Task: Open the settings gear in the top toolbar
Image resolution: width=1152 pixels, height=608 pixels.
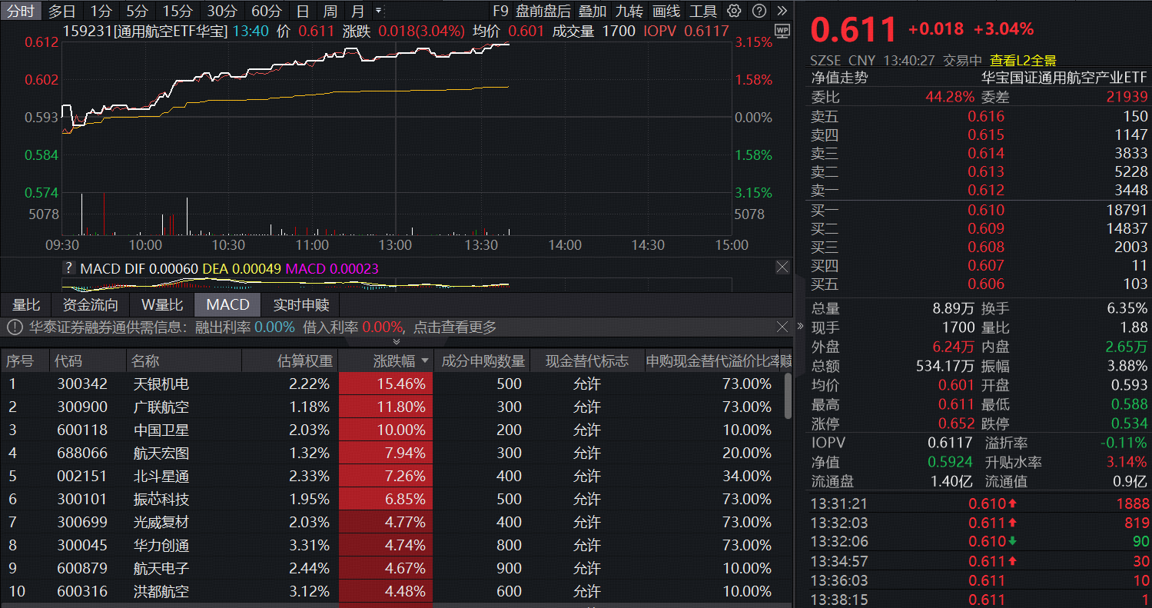Action: click(x=733, y=12)
